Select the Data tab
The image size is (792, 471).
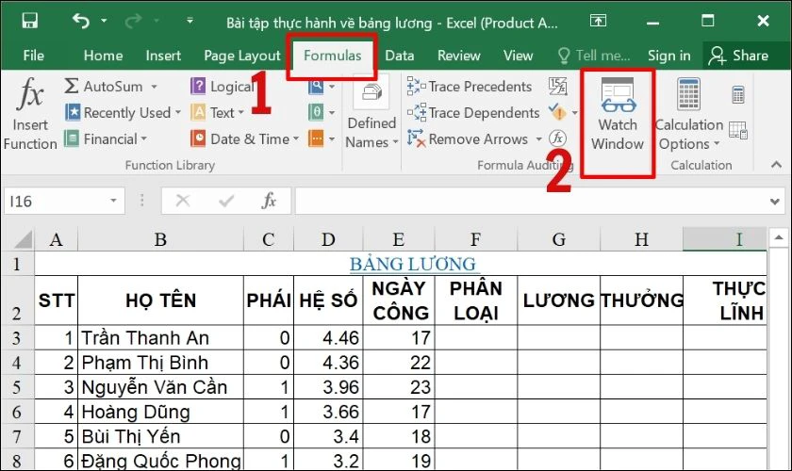(x=400, y=56)
